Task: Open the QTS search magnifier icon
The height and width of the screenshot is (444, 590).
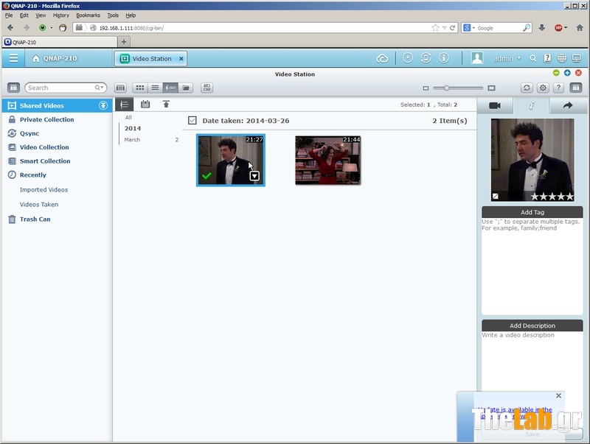Action: [532, 58]
